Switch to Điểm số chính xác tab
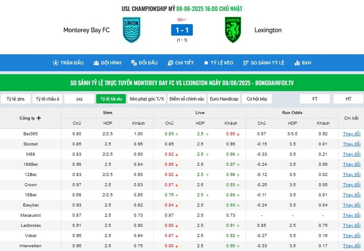 click(187, 99)
